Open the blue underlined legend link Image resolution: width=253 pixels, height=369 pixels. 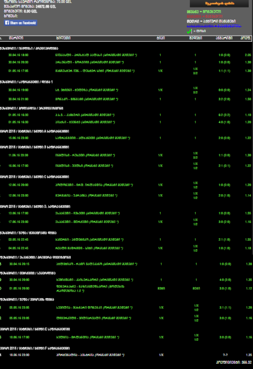214,26
